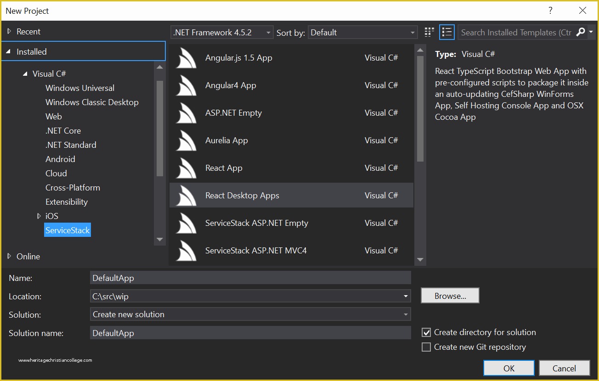Viewport: 599px width, 381px height.
Task: Click the category tree scroll down arrow
Action: (x=159, y=239)
